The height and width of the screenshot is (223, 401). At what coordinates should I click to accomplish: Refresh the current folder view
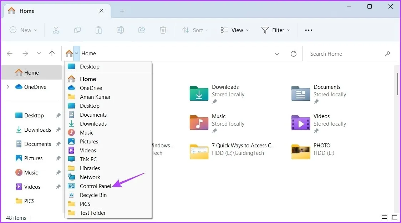point(294,54)
